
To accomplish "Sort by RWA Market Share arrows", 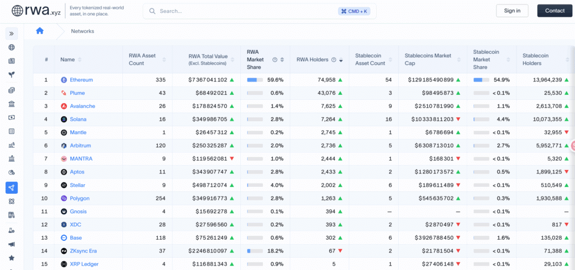I will click(282, 60).
